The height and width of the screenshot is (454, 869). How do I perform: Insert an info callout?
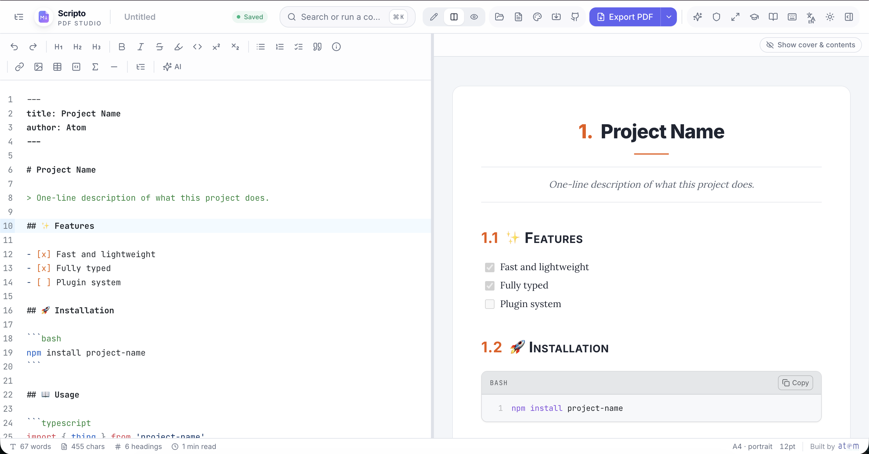click(336, 47)
